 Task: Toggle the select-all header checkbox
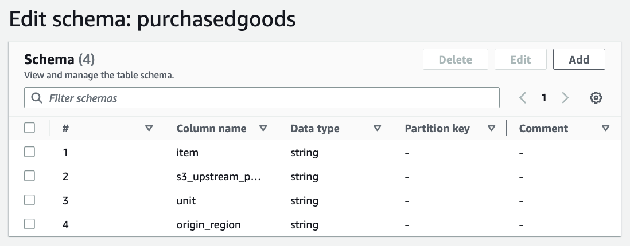30,128
